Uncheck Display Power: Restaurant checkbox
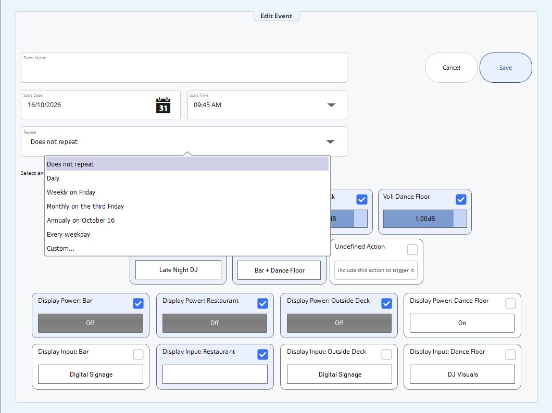Screen dimensions: 552x413 (262, 303)
